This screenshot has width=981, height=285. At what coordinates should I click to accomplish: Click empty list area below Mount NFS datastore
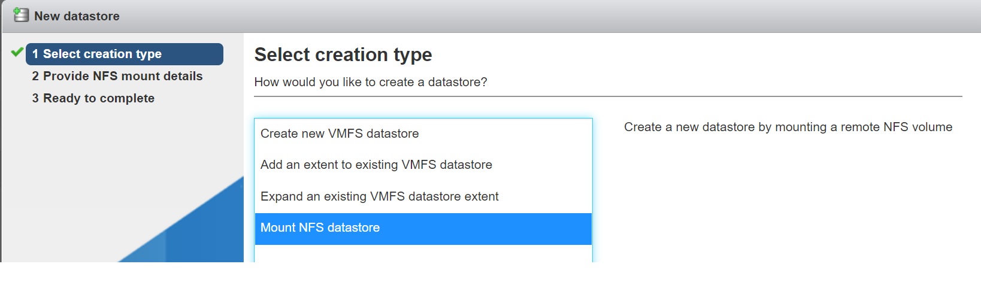[x=423, y=253]
